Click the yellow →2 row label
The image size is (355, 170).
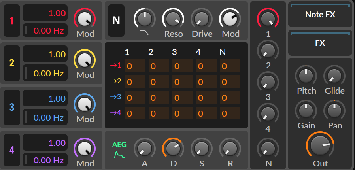tap(116, 81)
